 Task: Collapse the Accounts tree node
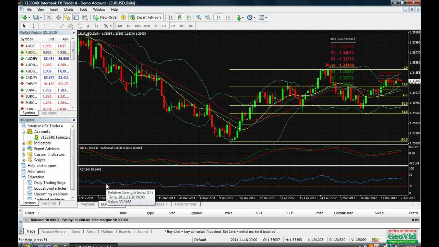coord(24,132)
